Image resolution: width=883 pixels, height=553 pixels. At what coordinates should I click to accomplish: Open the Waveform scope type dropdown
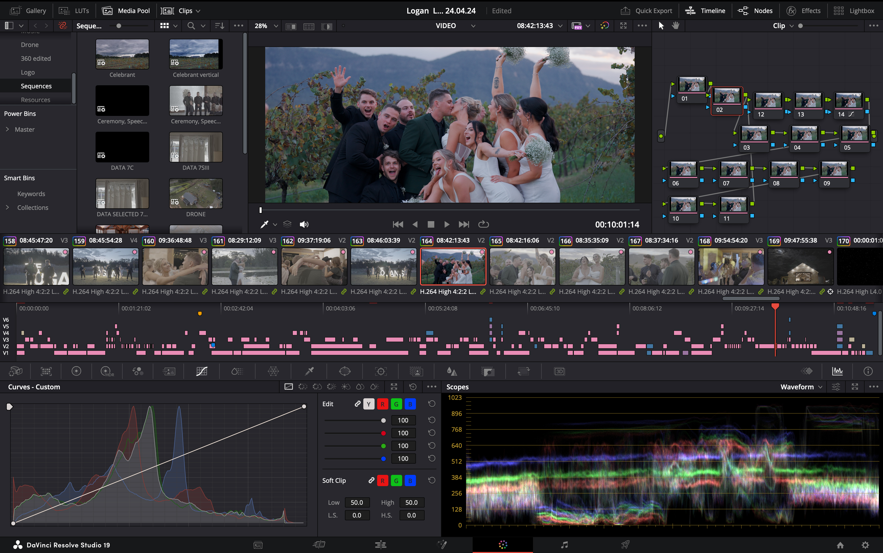pos(820,387)
